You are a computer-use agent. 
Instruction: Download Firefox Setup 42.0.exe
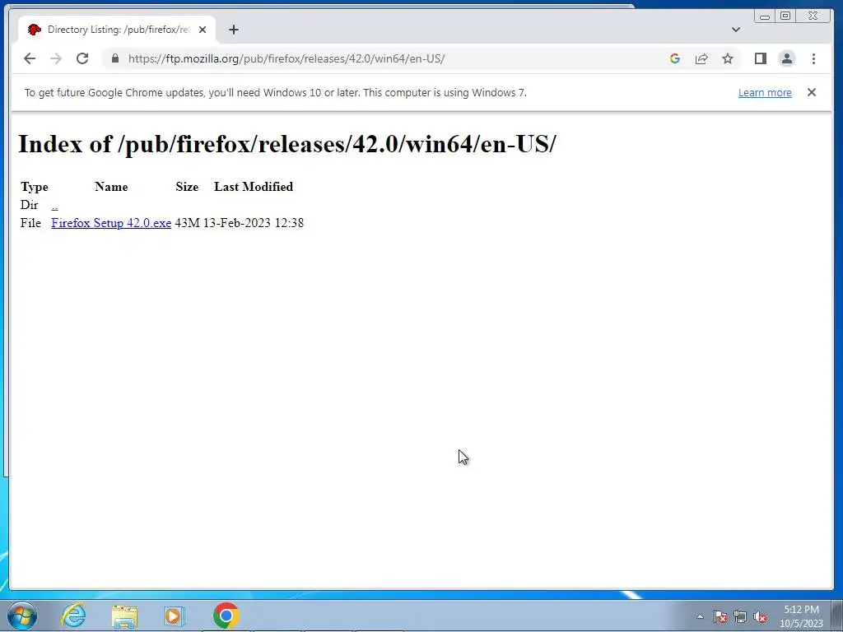click(x=111, y=222)
